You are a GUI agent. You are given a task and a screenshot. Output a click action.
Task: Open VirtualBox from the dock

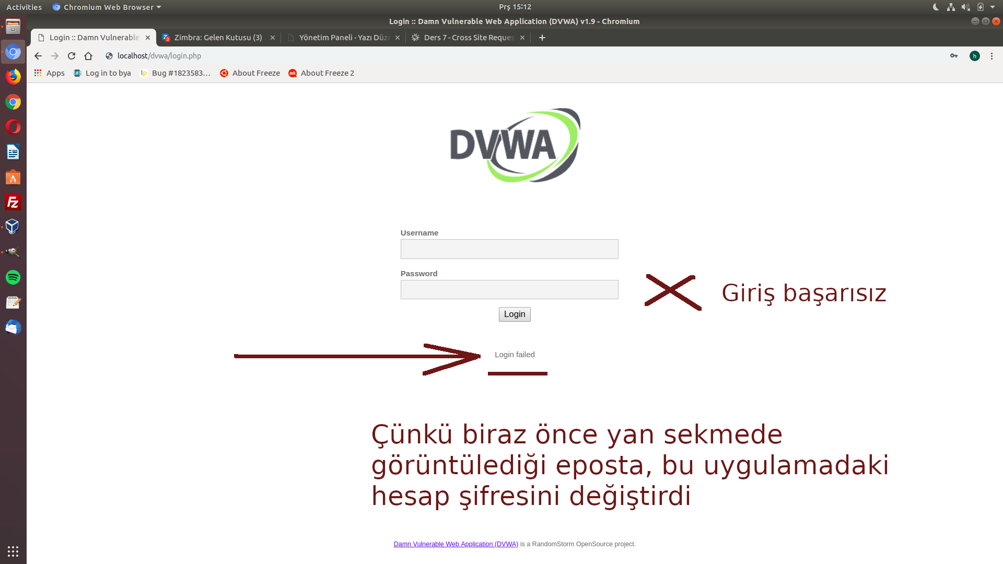[x=13, y=227]
